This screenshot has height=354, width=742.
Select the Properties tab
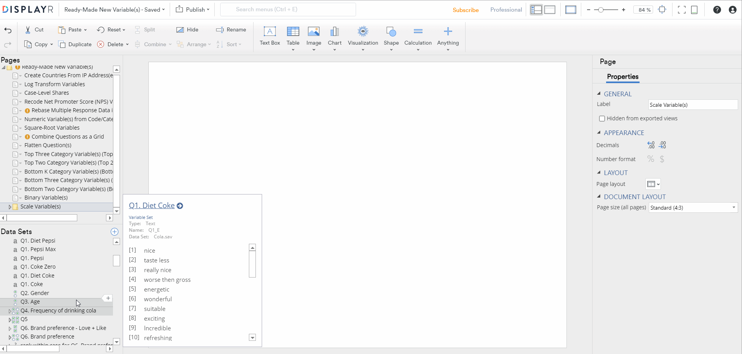pos(622,77)
